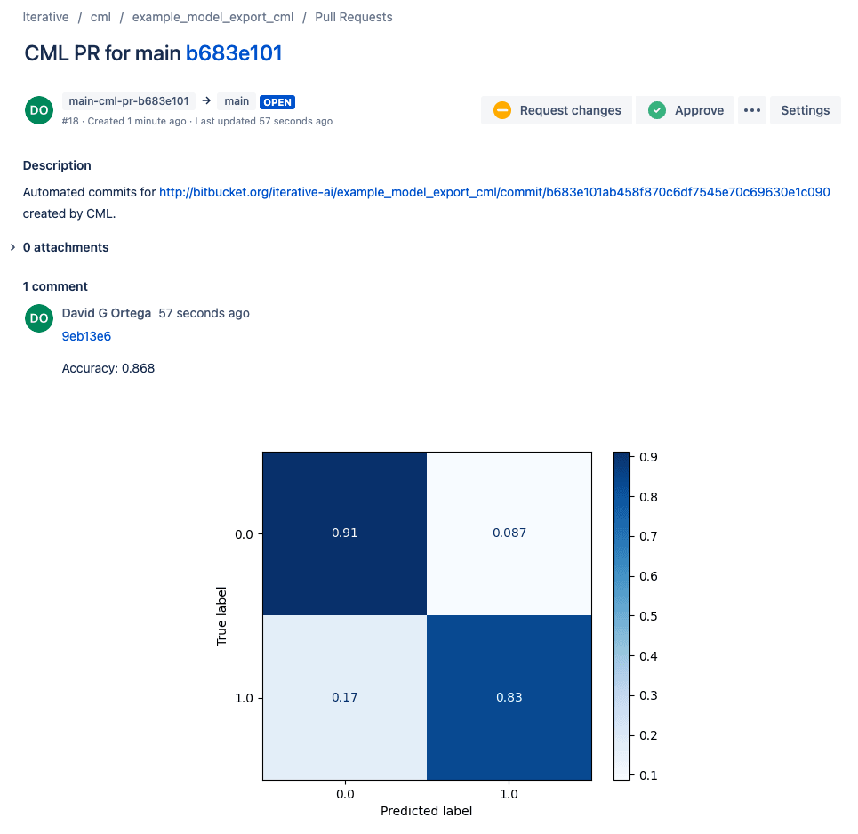Screen dimensions: 858x834
Task: Click the 0.91 confusion matrix cell
Action: (344, 533)
